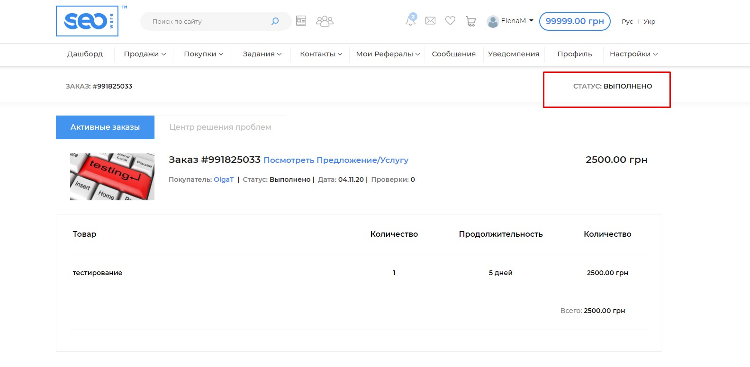Switch language to Рус

click(627, 22)
